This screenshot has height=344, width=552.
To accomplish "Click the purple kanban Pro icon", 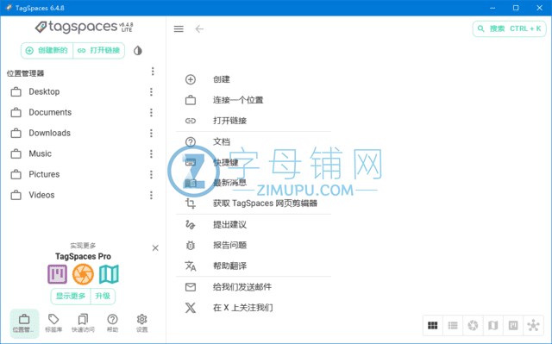I will [x=58, y=274].
